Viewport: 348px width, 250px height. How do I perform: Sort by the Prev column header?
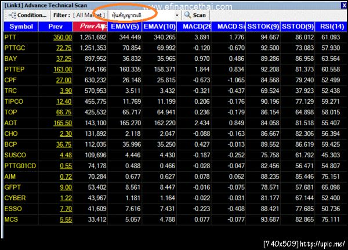[x=55, y=27]
